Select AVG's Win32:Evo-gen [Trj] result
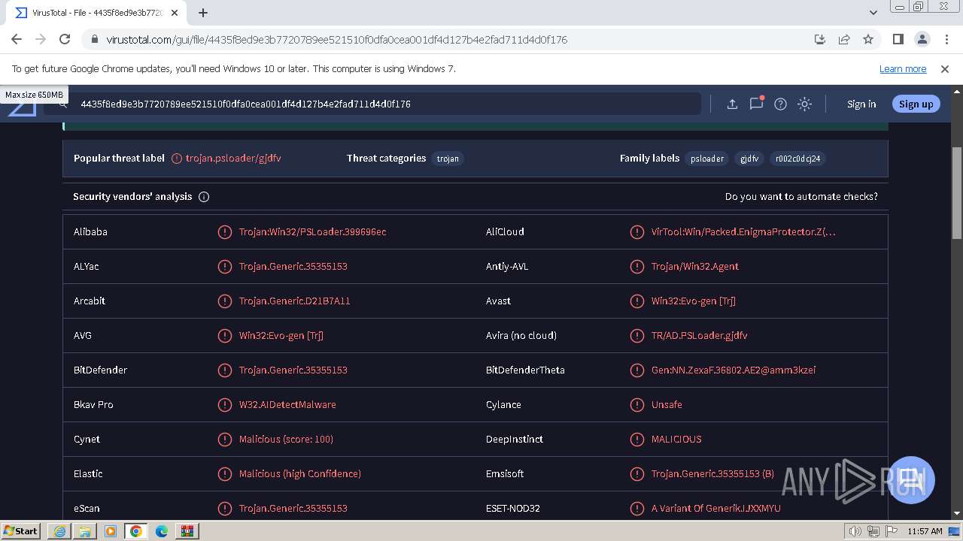The image size is (963, 541). tap(281, 335)
